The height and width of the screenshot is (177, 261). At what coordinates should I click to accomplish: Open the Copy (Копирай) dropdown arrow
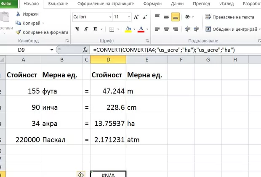pos(43,23)
